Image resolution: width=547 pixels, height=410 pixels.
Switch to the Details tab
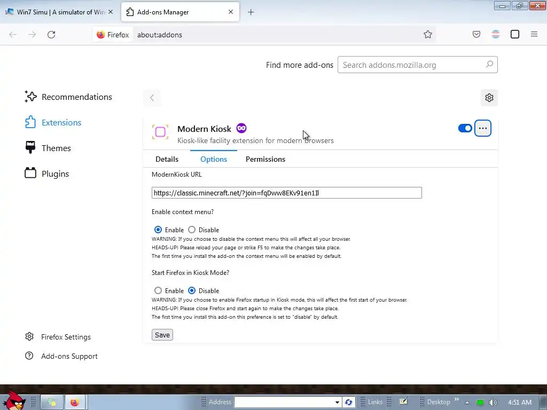[x=167, y=159]
